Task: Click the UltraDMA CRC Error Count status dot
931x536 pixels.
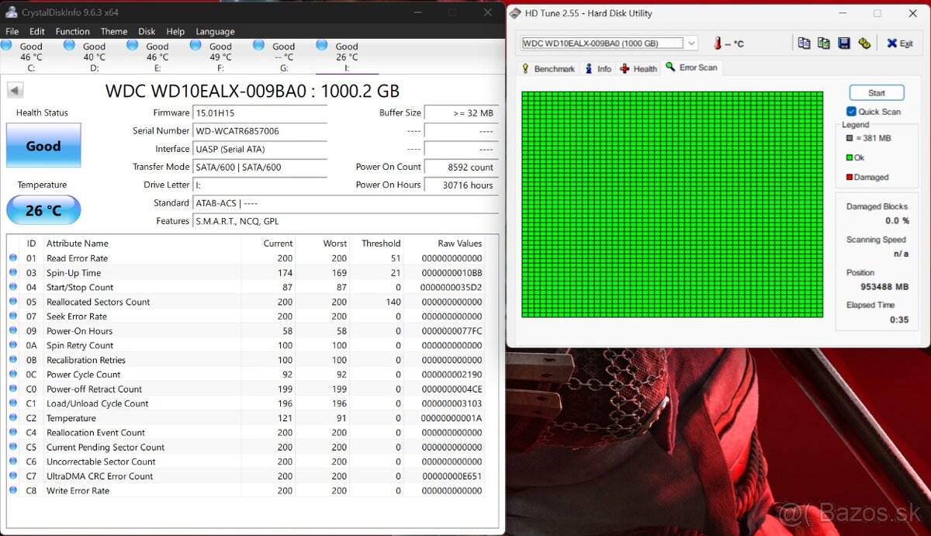Action: point(13,476)
